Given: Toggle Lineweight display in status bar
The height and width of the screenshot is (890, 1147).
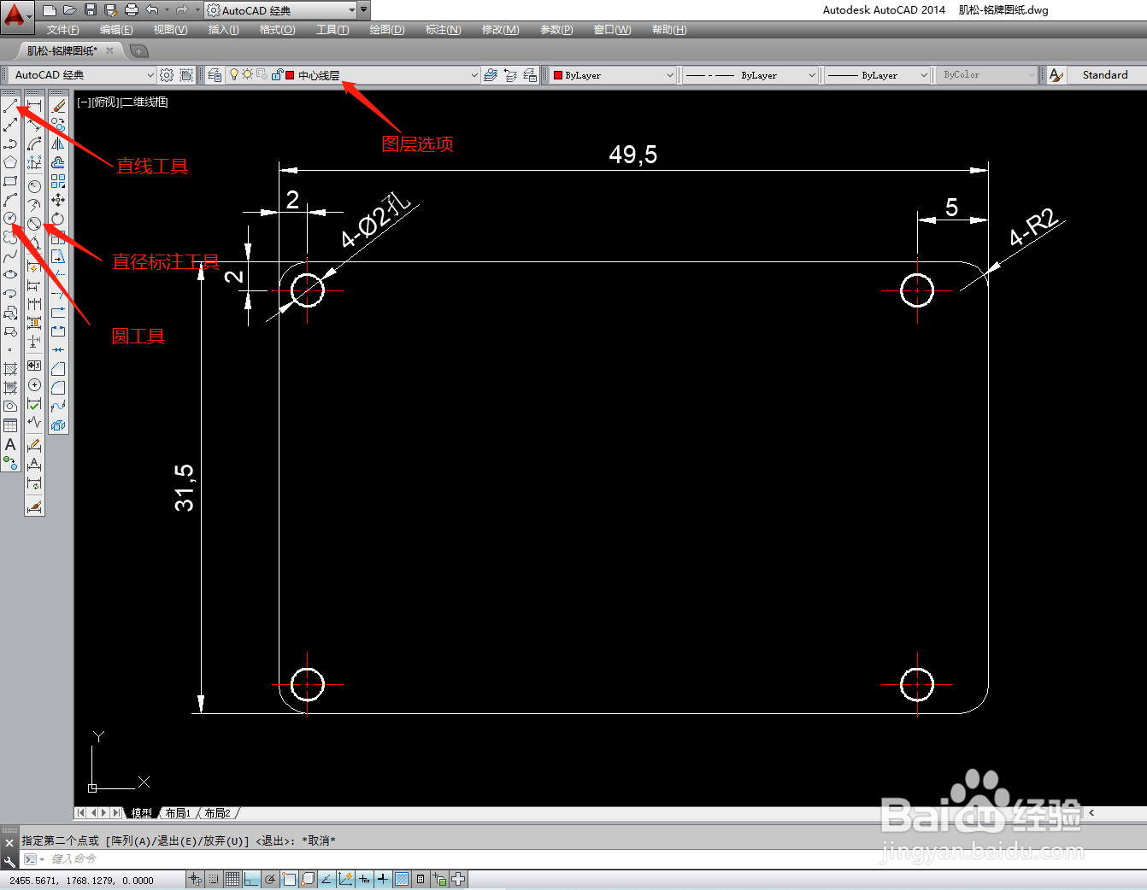Looking at the screenshot, I should click(x=383, y=879).
